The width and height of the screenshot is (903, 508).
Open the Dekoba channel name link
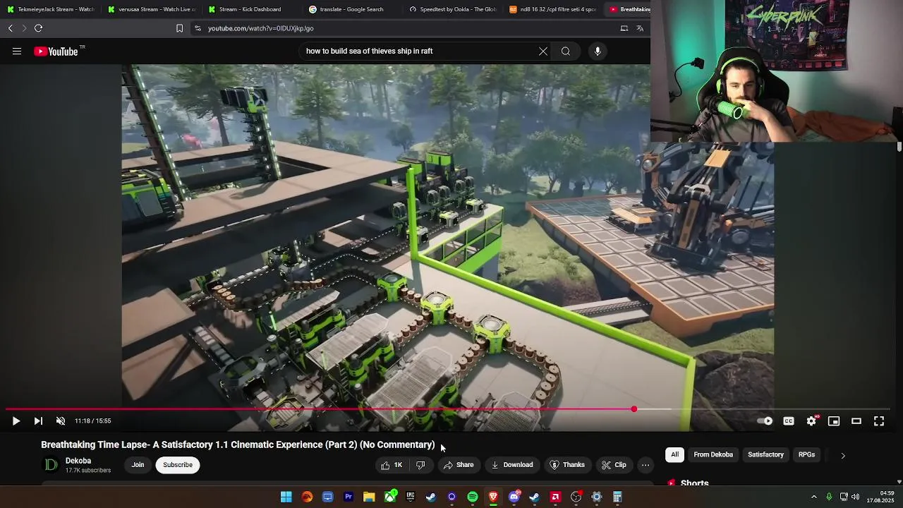78,461
